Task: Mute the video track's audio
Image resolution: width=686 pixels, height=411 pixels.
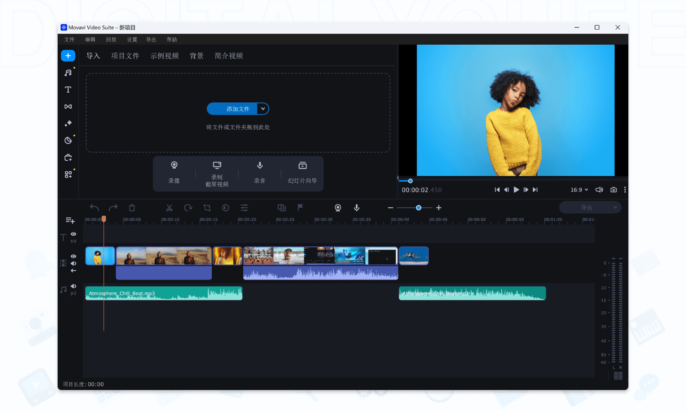Action: coord(73,263)
